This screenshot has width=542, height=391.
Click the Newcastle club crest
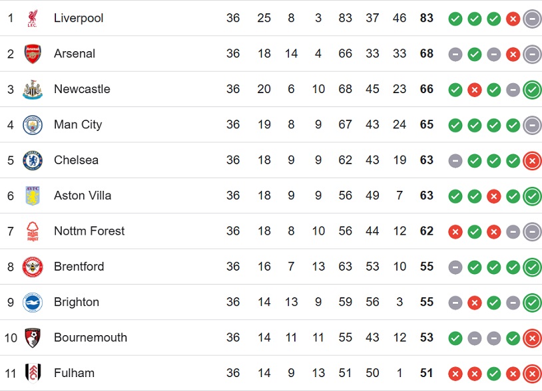point(33,89)
